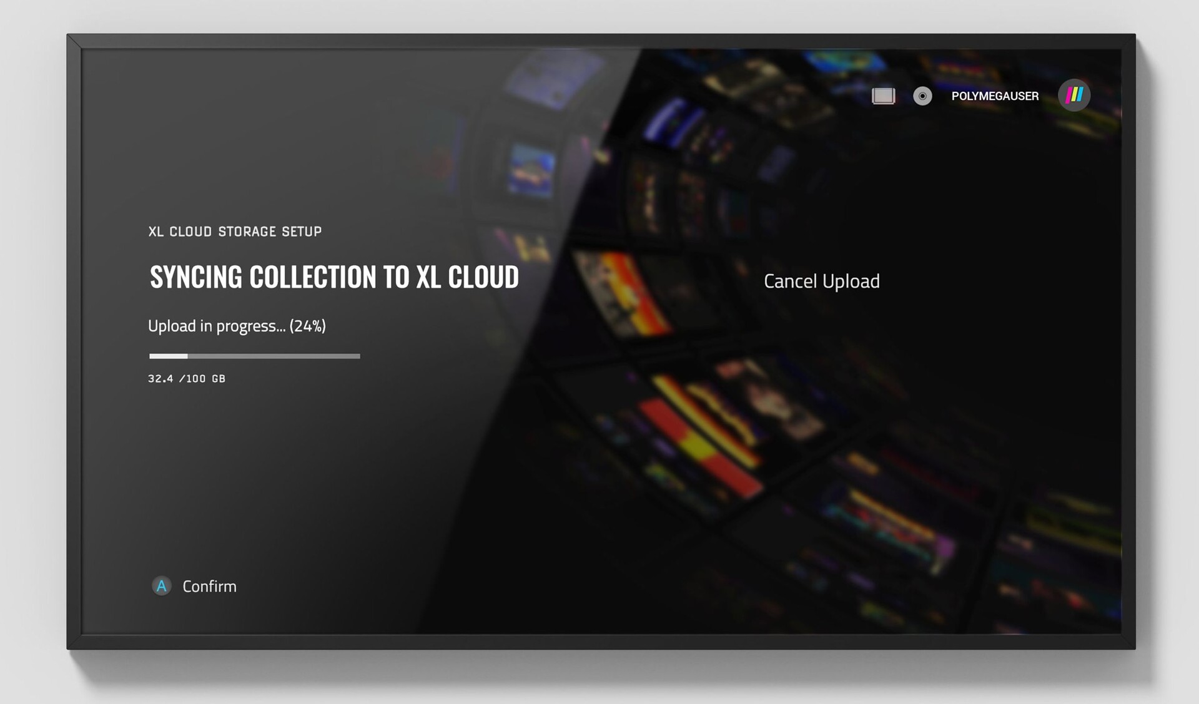The height and width of the screenshot is (704, 1199).
Task: Click the POLYMEGAUSER username
Action: 995,96
